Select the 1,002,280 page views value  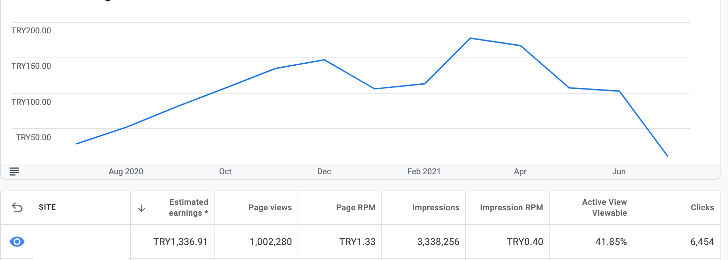click(271, 242)
